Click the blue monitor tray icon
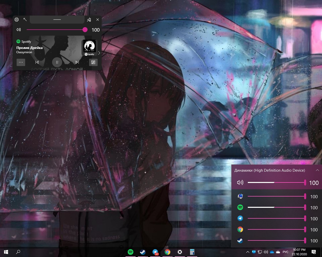The height and width of the screenshot is (257, 322). point(254,252)
